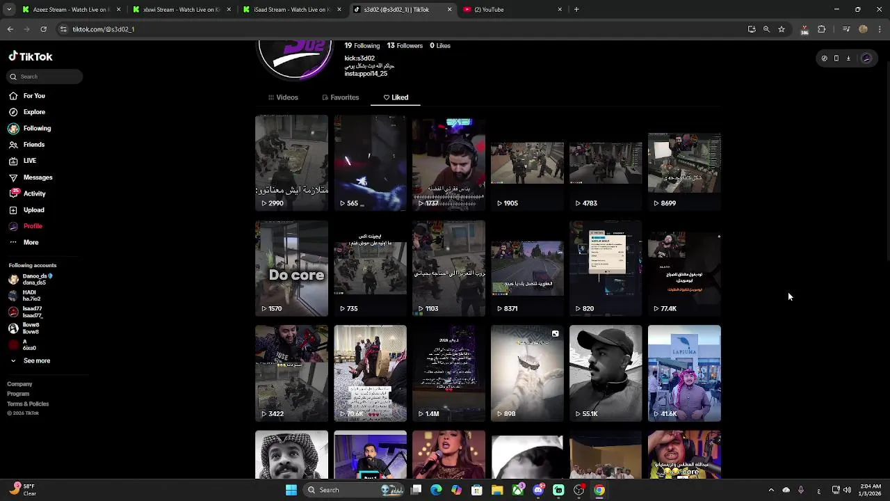This screenshot has height=501, width=890.
Task: Click the Chrome profile avatar in the toolbar
Action: click(x=863, y=29)
